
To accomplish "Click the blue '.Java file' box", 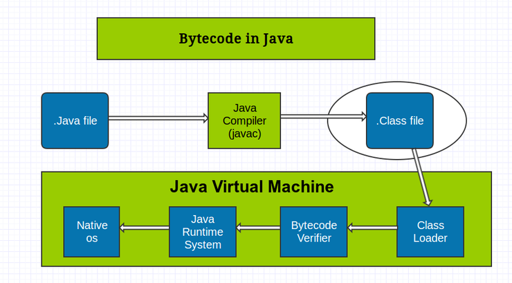I will coord(75,121).
